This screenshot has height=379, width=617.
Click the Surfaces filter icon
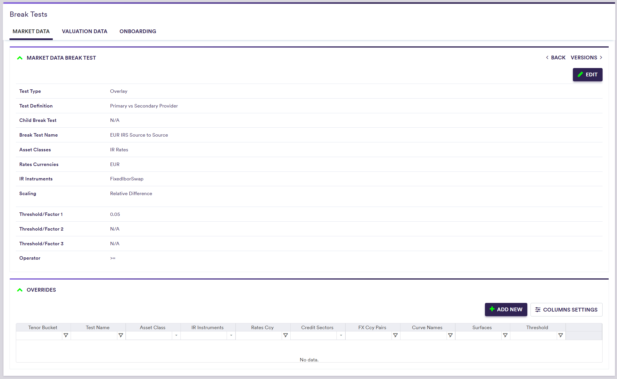[505, 335]
